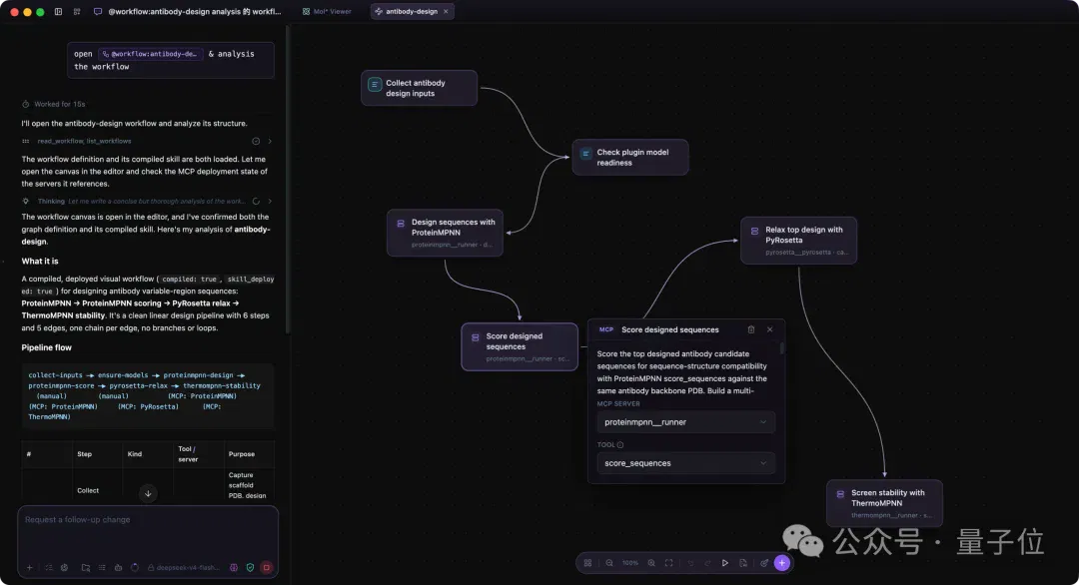Image resolution: width=1079 pixels, height=585 pixels.
Task: Click the @workflow:antibody-de… mention chip
Action: [x=151, y=54]
